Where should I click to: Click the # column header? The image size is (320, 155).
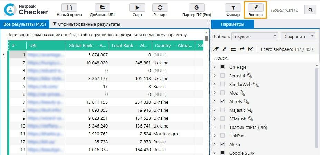[18, 45]
